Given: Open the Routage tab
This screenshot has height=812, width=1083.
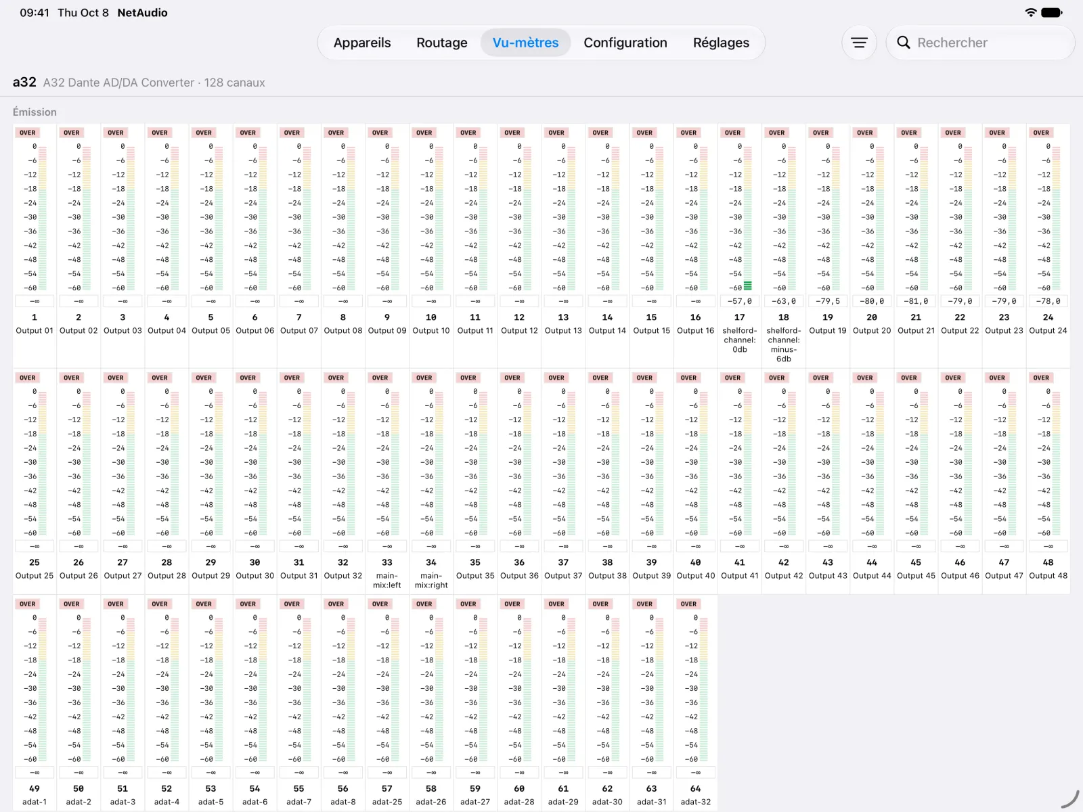Looking at the screenshot, I should pos(442,43).
